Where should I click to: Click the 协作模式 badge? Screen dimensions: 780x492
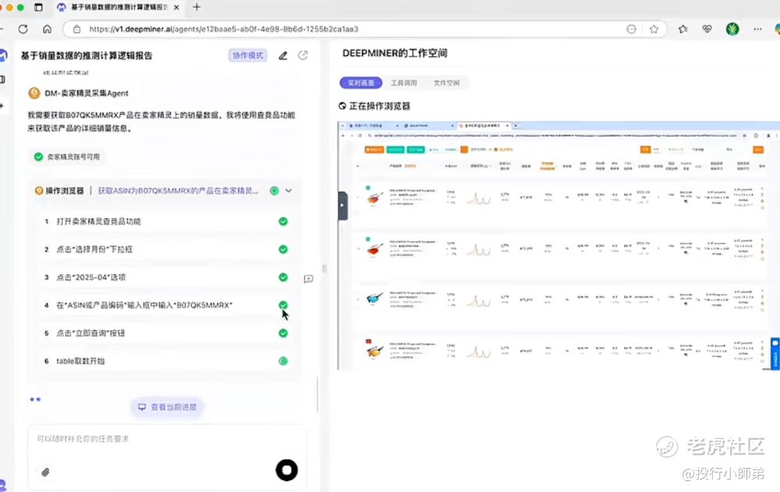click(x=248, y=55)
